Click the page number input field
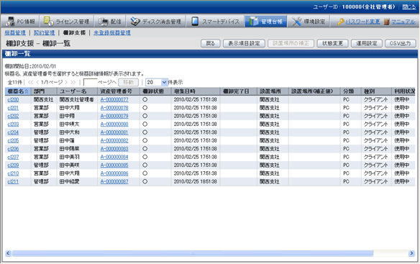420x264 pixels. point(91,82)
